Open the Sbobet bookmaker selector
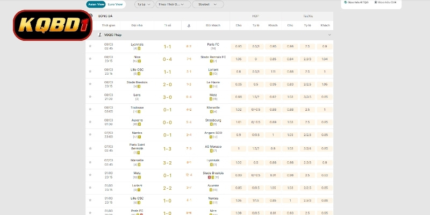430x215 pixels. pos(207,4)
